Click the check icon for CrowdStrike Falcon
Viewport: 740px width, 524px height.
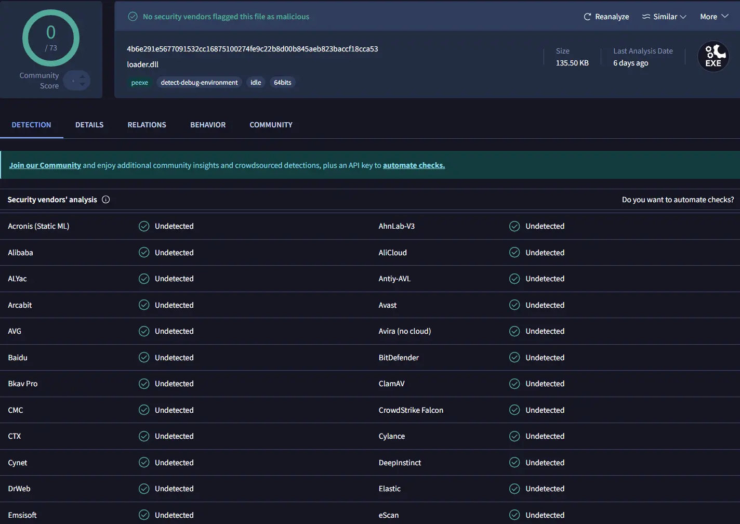(514, 410)
